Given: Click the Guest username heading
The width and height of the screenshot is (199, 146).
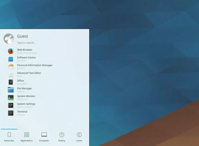Looking at the screenshot, I should (x=23, y=36).
